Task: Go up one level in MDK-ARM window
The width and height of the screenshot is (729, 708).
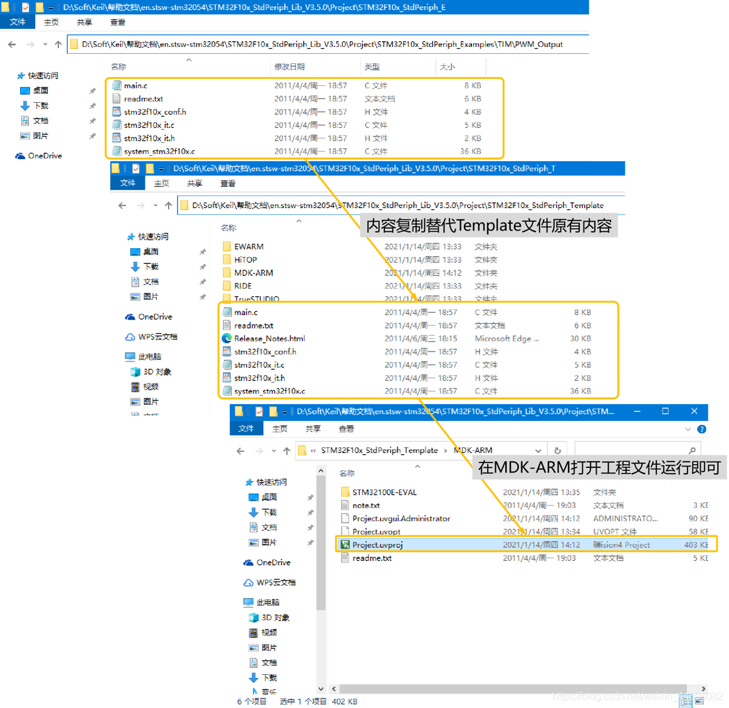Action: [x=287, y=450]
